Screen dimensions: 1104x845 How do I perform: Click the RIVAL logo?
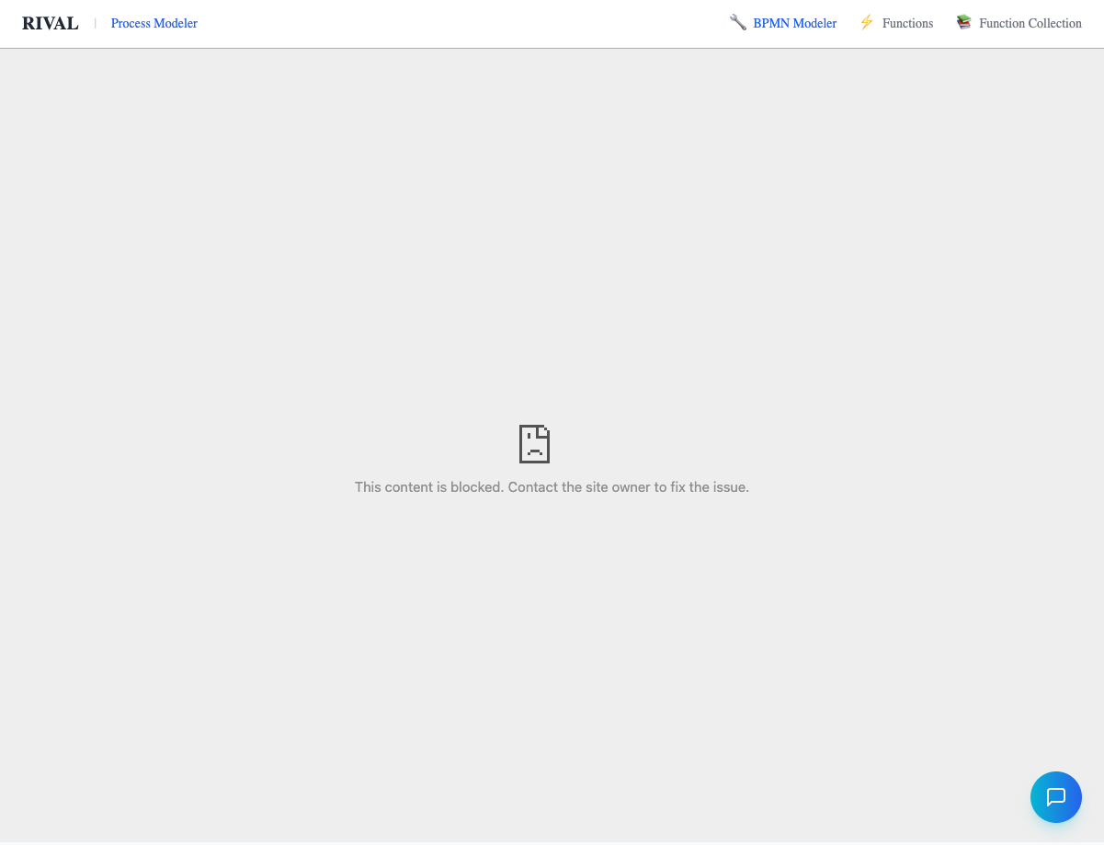point(51,23)
